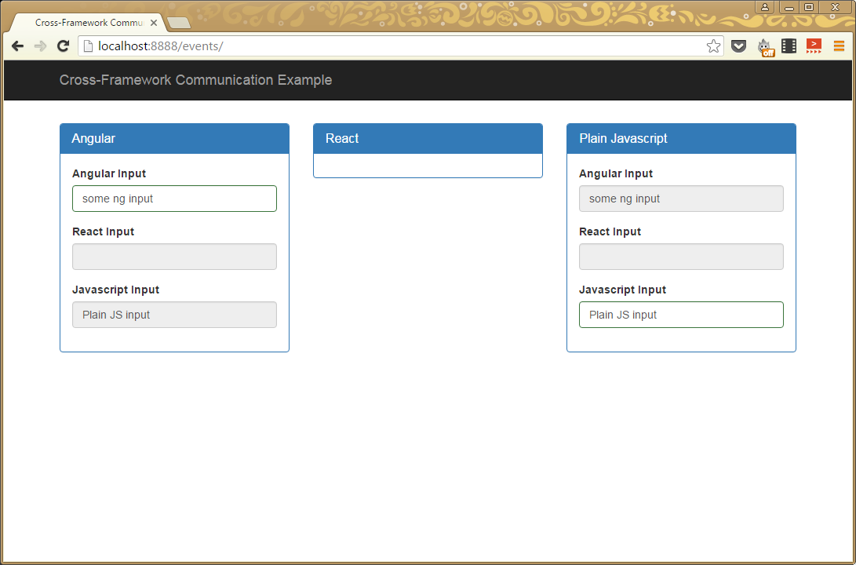Image resolution: width=856 pixels, height=565 pixels.
Task: Open the Chrome user profile button
Action: 764,7
